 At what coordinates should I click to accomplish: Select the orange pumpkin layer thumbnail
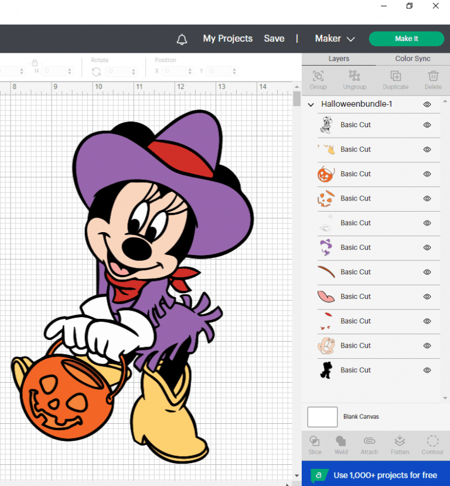pos(326,174)
